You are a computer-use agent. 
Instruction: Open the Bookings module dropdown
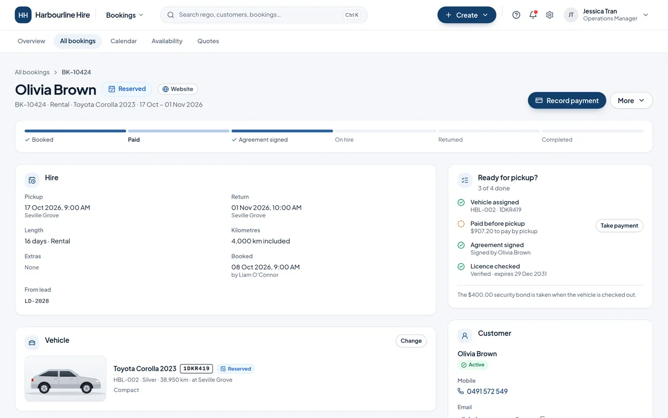tap(125, 15)
